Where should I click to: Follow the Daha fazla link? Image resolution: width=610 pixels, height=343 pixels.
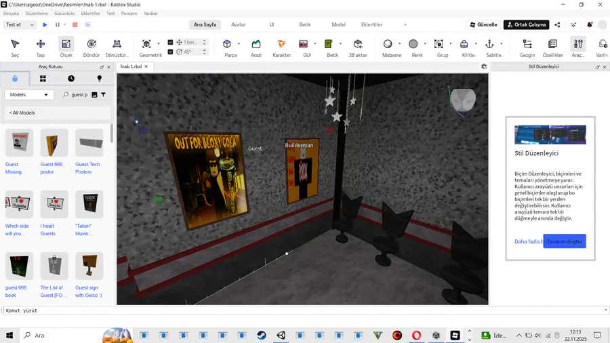click(528, 241)
